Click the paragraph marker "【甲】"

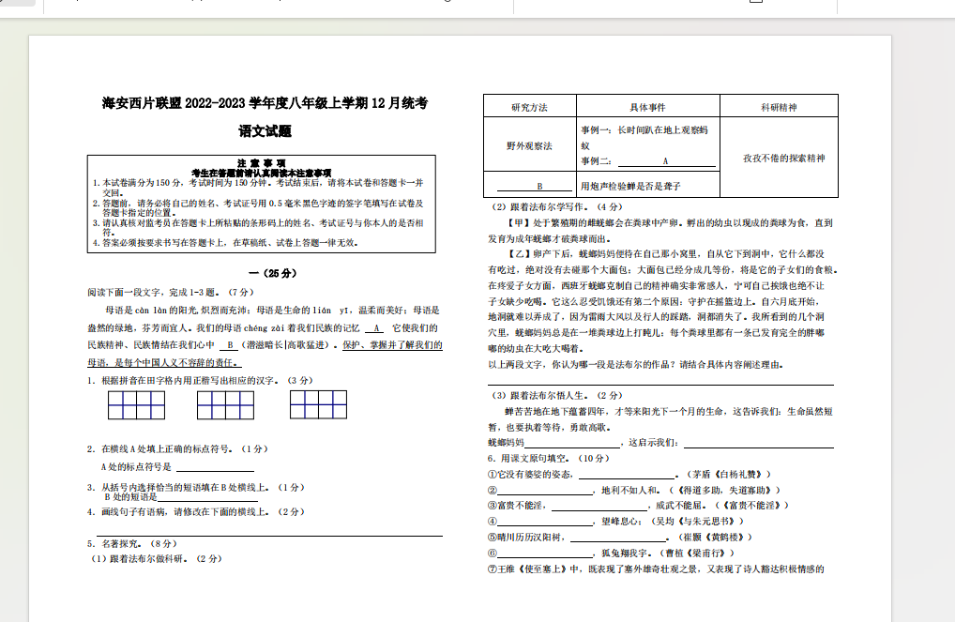point(519,223)
